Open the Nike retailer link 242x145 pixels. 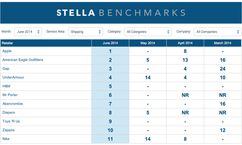click(6, 139)
